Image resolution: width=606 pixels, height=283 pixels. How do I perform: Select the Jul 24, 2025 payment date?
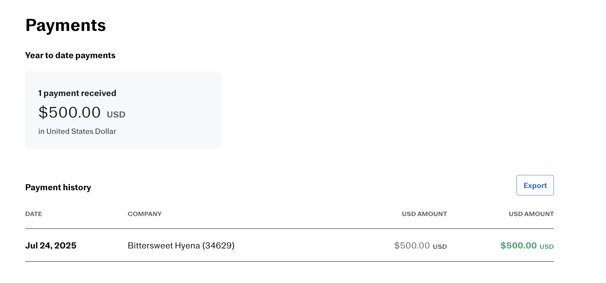pyautogui.click(x=51, y=246)
